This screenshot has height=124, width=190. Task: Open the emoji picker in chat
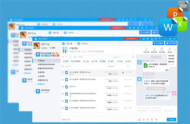143,120
